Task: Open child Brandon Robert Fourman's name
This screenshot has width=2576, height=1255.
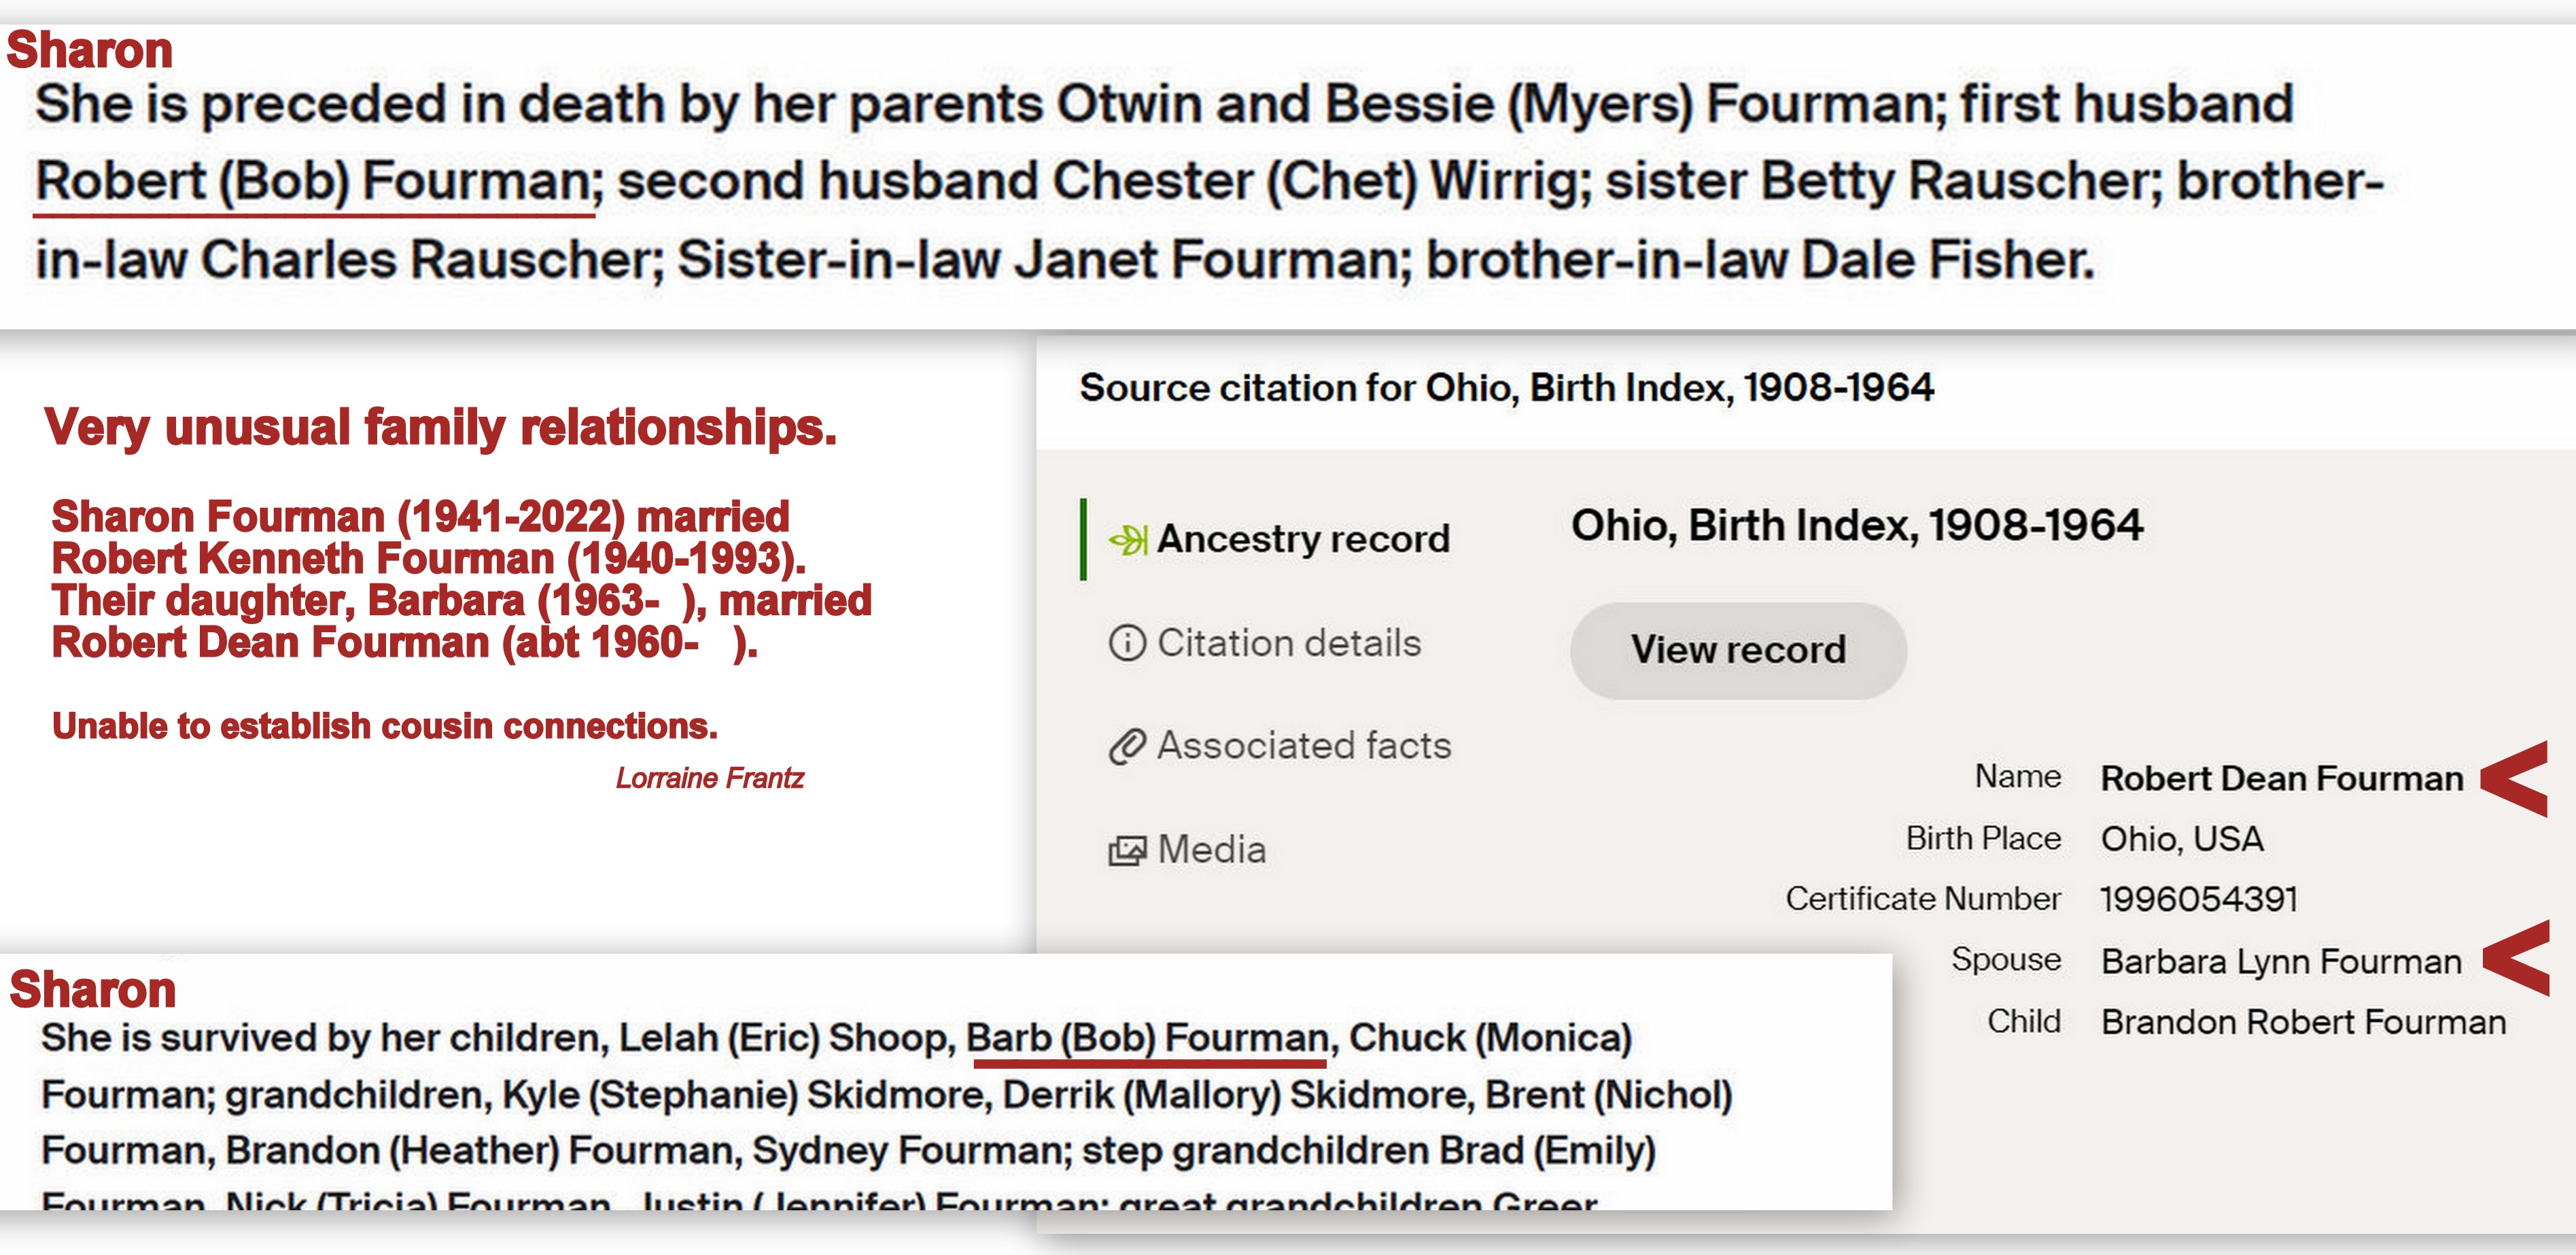Action: [2303, 1023]
